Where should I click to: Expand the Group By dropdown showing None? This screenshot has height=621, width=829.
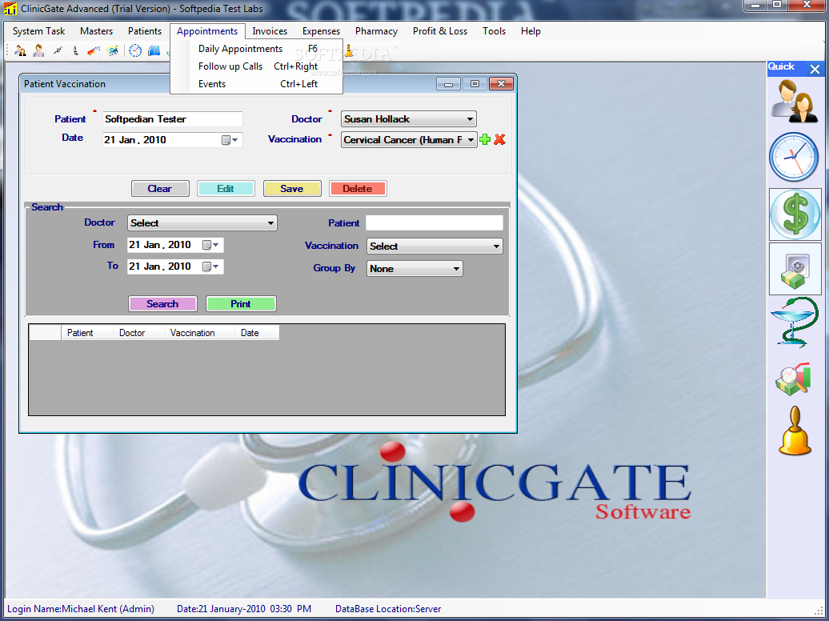coord(456,269)
